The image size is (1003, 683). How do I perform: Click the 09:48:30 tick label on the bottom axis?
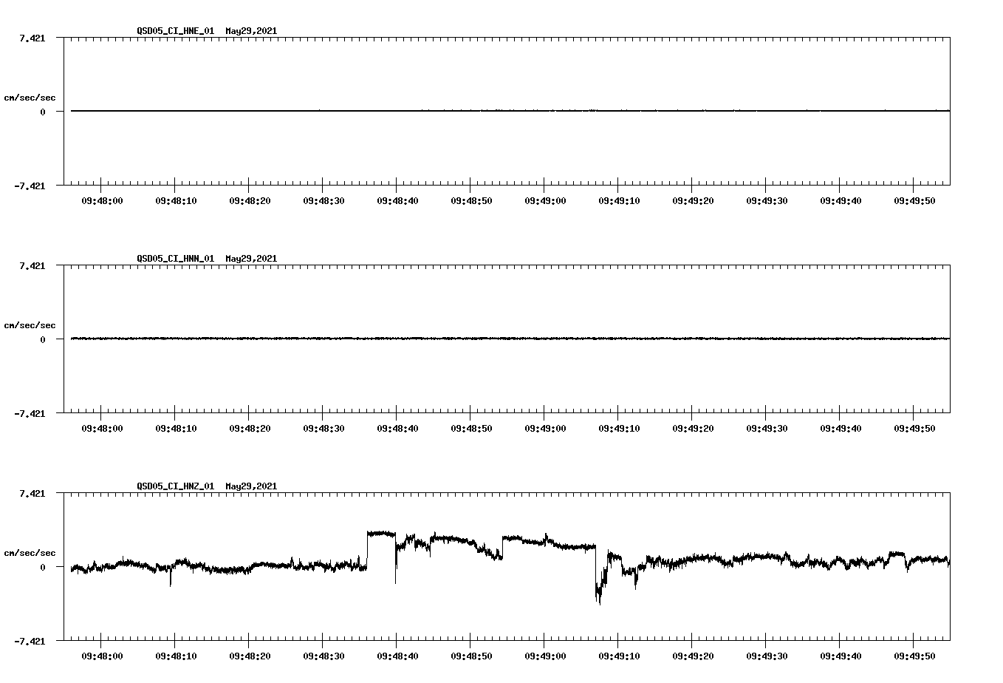tap(324, 655)
